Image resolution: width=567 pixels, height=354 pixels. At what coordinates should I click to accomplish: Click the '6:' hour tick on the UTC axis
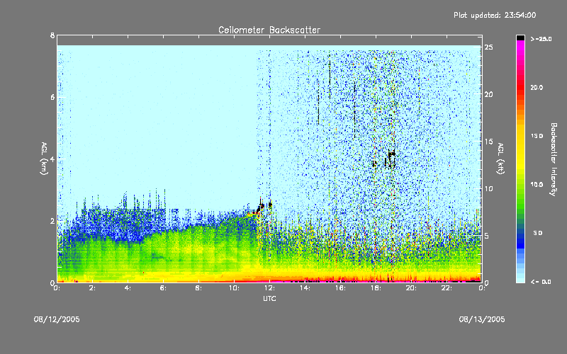[164, 288]
